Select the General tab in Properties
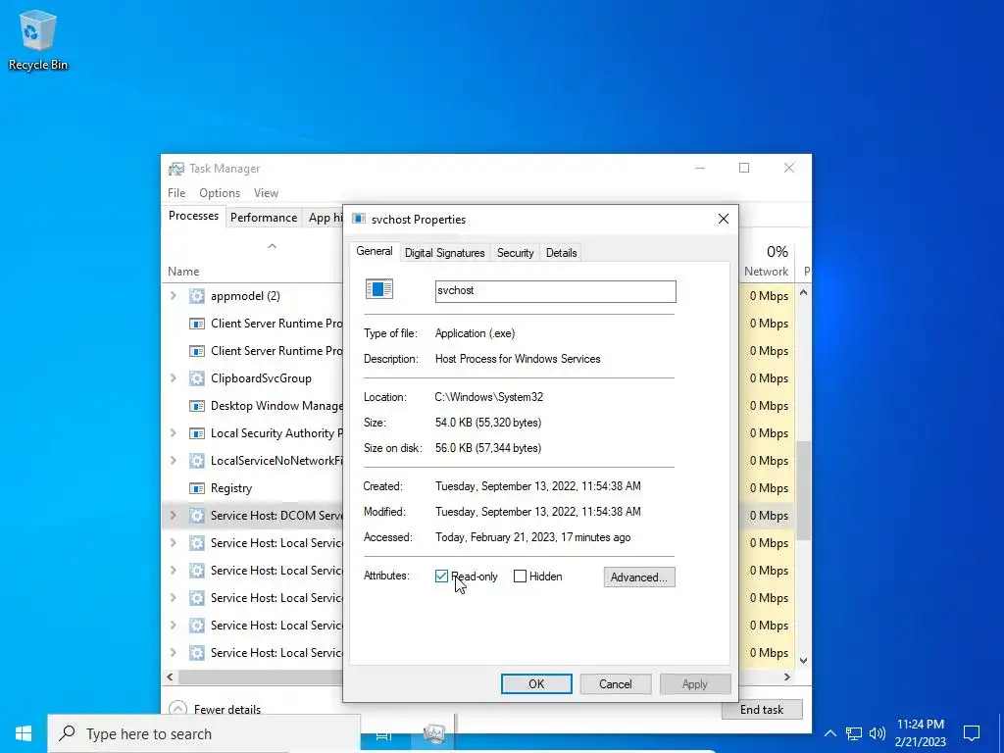This screenshot has height=753, width=1004. tap(375, 252)
